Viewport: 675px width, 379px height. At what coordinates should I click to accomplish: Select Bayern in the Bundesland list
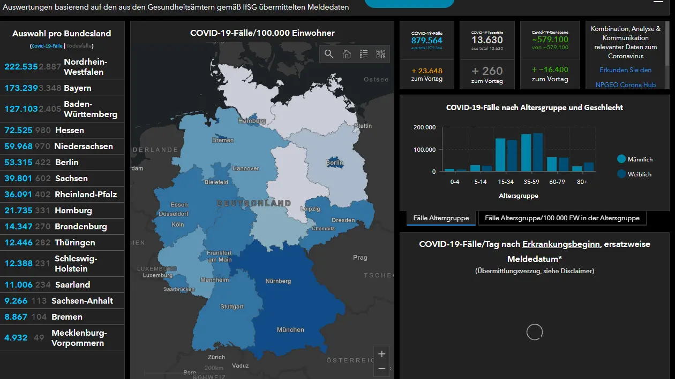[x=62, y=88]
